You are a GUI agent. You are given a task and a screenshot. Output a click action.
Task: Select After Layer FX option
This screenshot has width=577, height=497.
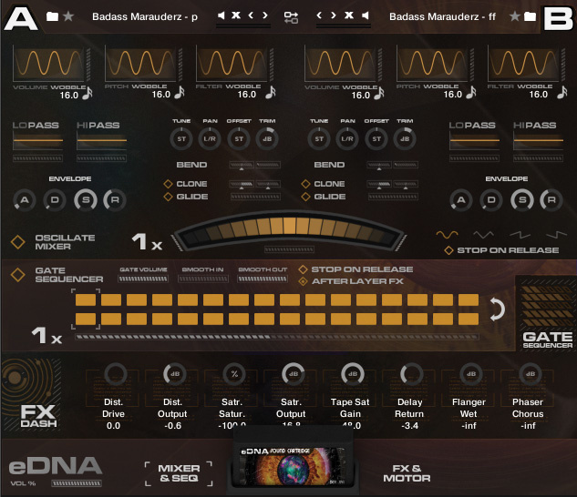coord(303,281)
